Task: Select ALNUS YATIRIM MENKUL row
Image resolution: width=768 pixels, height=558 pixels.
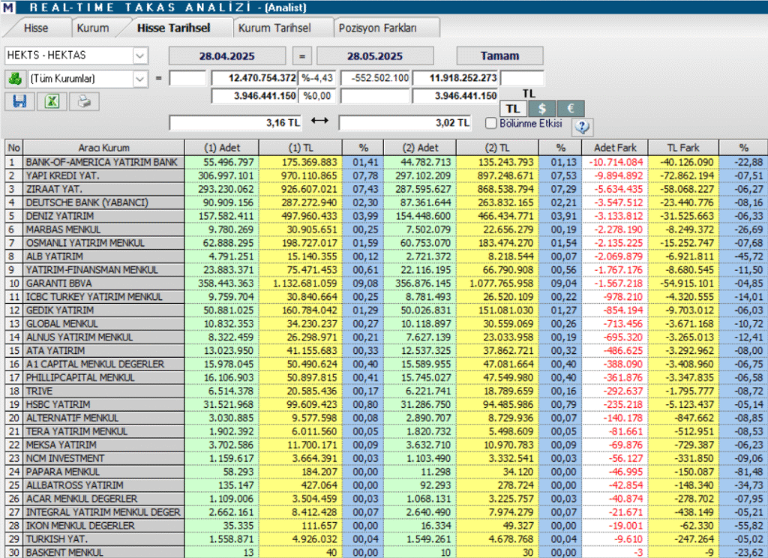Action: pos(386,337)
